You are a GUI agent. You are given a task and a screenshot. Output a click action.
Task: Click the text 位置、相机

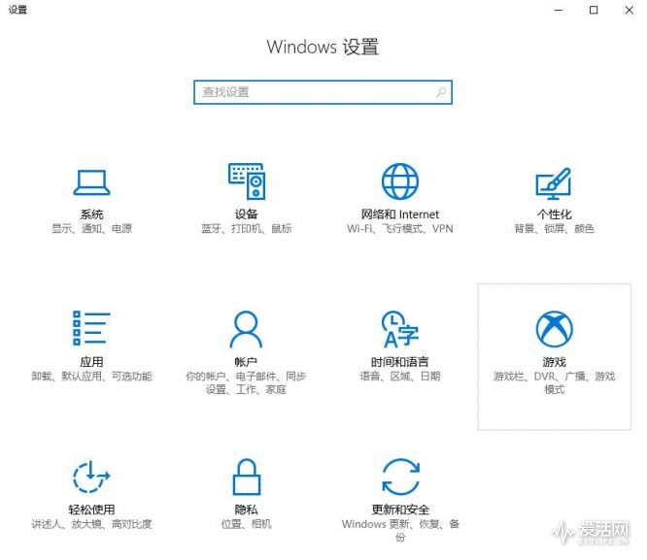[x=247, y=524]
